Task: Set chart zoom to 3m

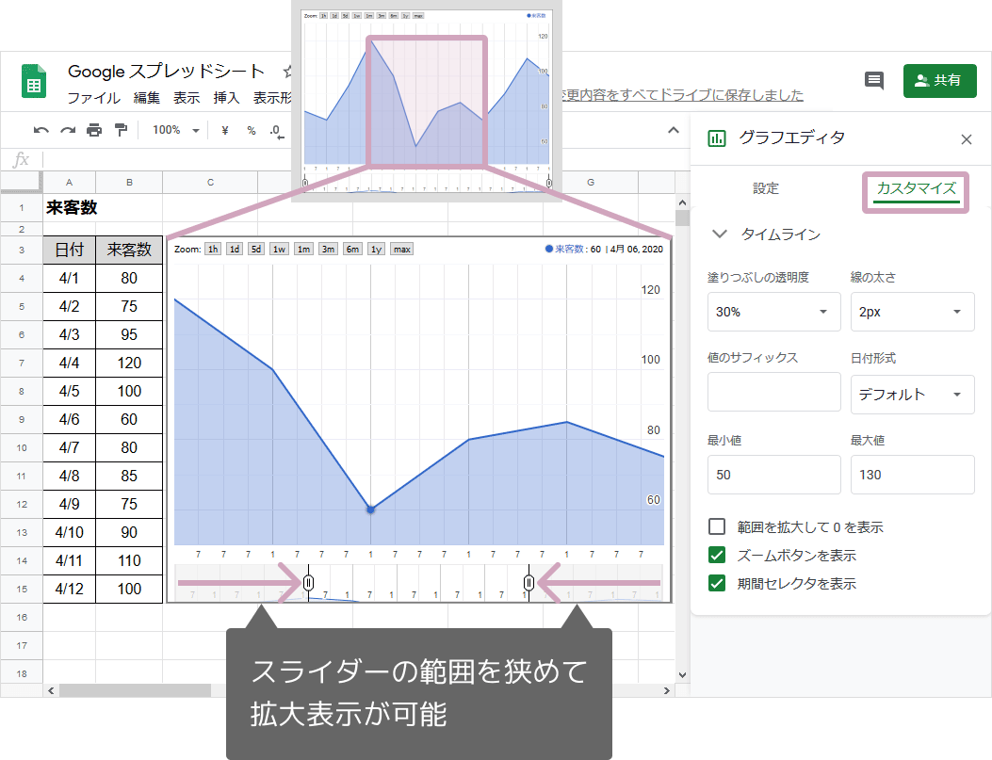Action: (328, 250)
